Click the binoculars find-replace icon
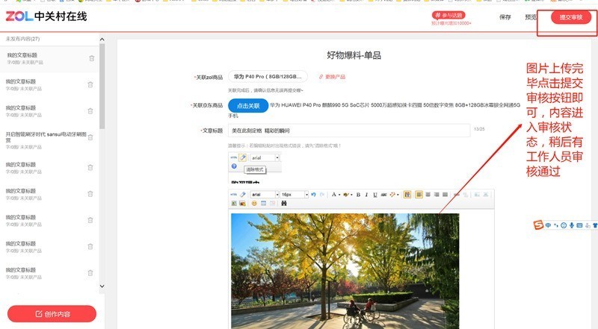Viewport: 598px width, 329px height. pyautogui.click(x=284, y=204)
